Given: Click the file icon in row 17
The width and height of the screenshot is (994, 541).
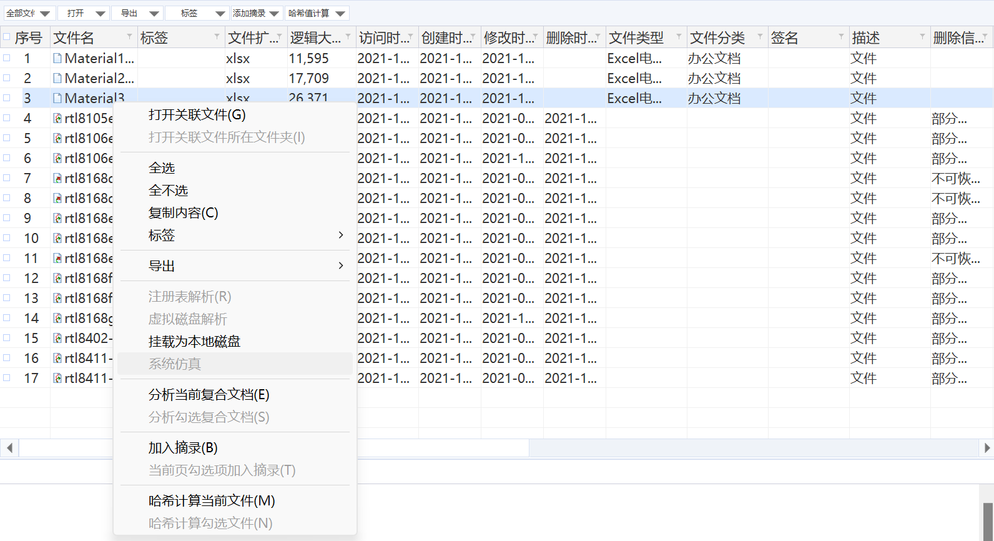Looking at the screenshot, I should click(x=57, y=379).
